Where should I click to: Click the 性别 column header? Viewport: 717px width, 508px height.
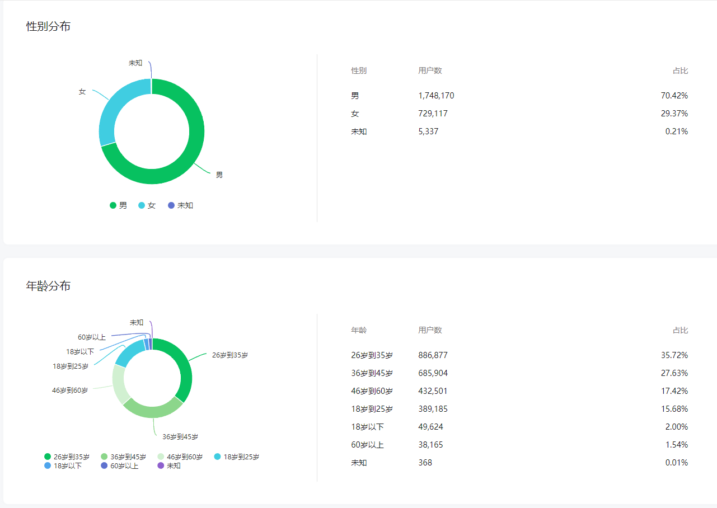(359, 70)
